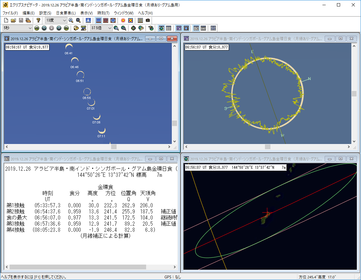Click the globe zoom-in magnifier icon
This screenshot has width=361, height=280.
pyautogui.click(x=116, y=28)
